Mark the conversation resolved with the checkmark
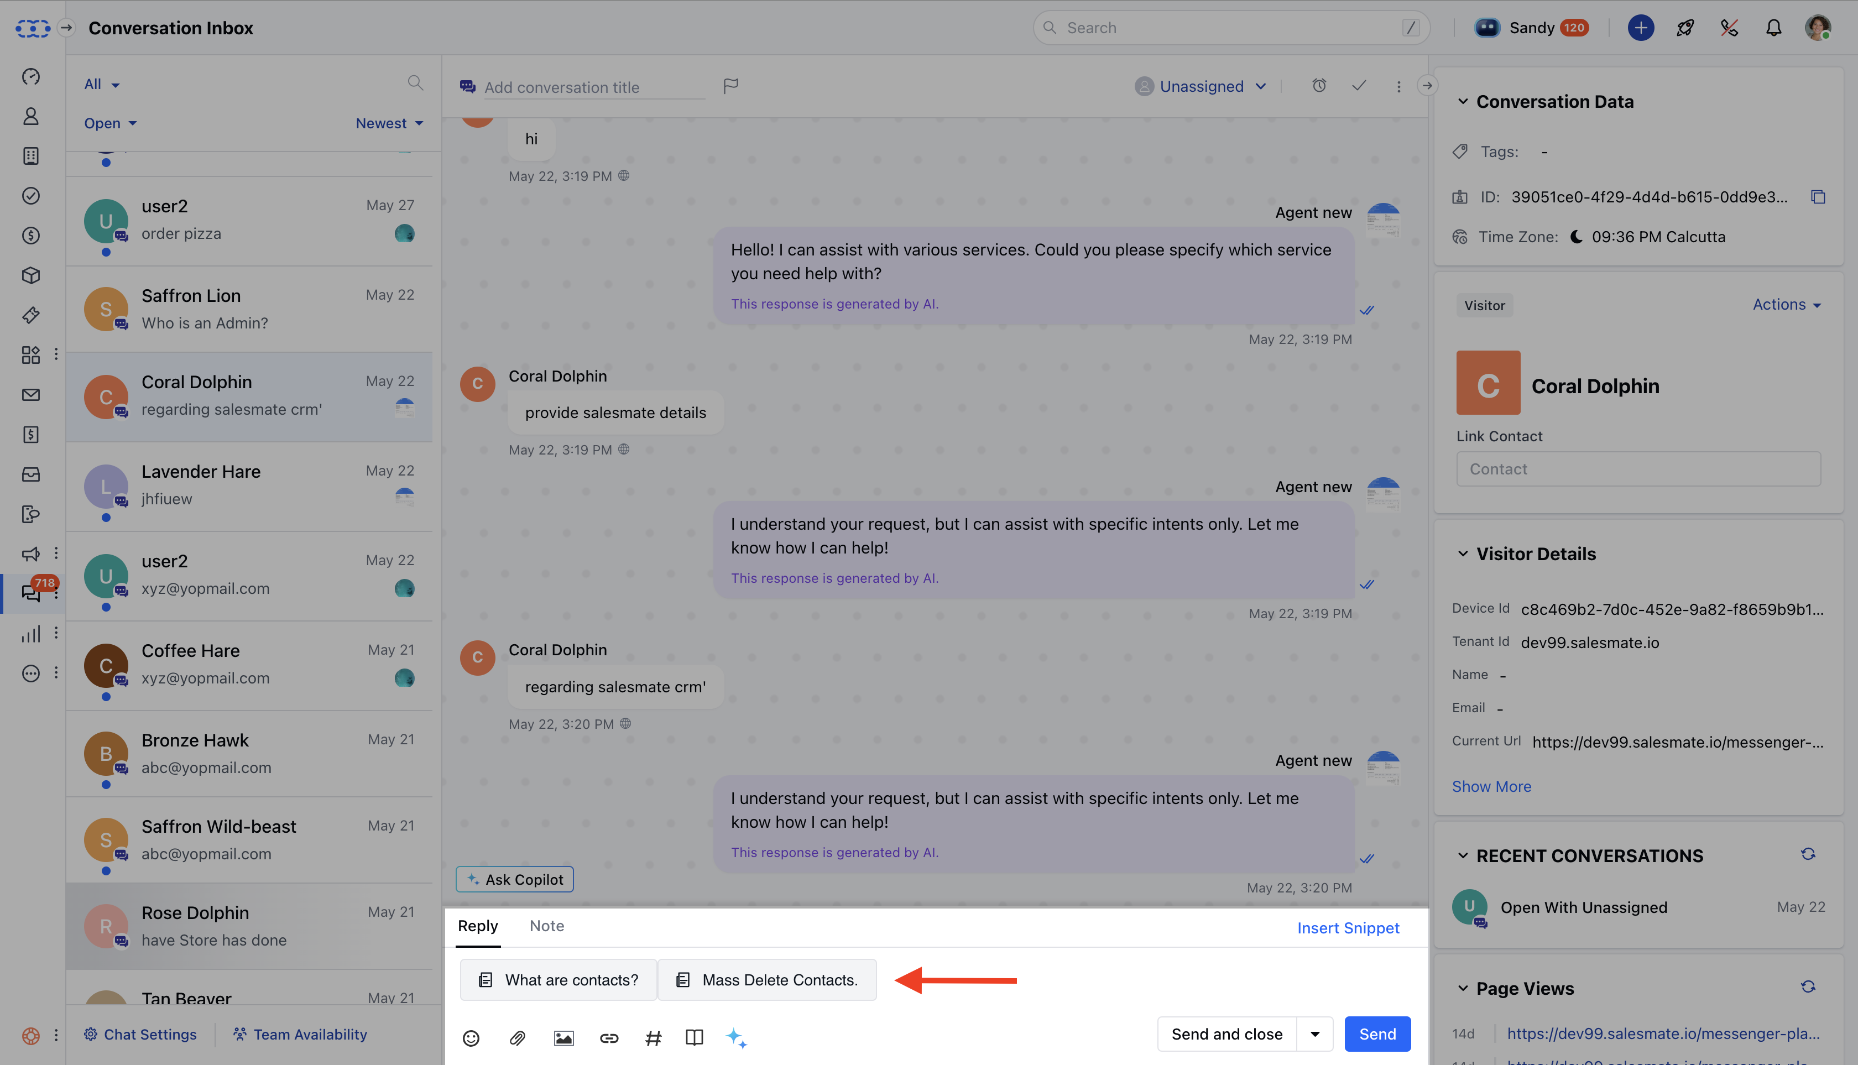The width and height of the screenshot is (1858, 1065). point(1359,86)
